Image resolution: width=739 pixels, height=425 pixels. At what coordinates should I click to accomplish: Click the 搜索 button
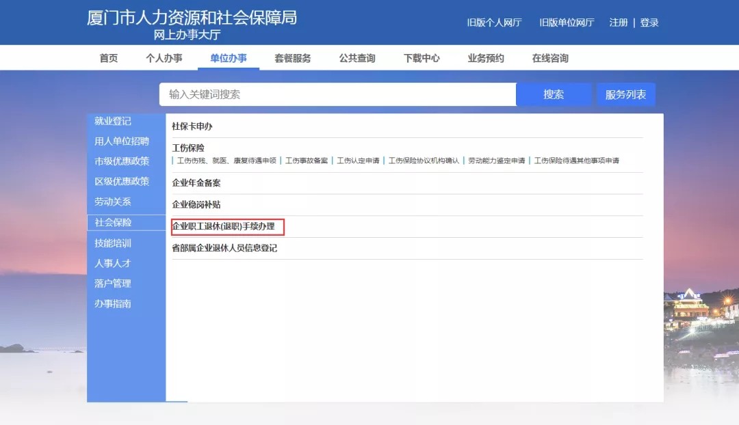tap(554, 94)
